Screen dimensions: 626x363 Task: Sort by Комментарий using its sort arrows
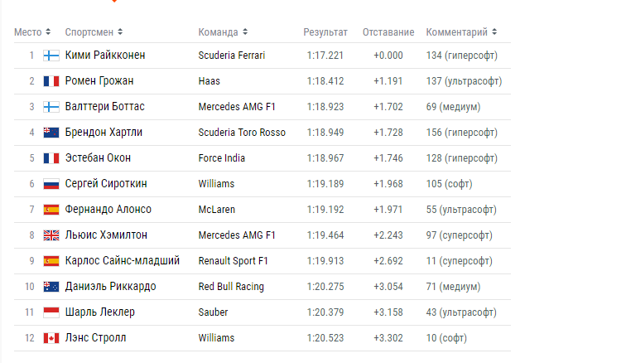(x=494, y=32)
